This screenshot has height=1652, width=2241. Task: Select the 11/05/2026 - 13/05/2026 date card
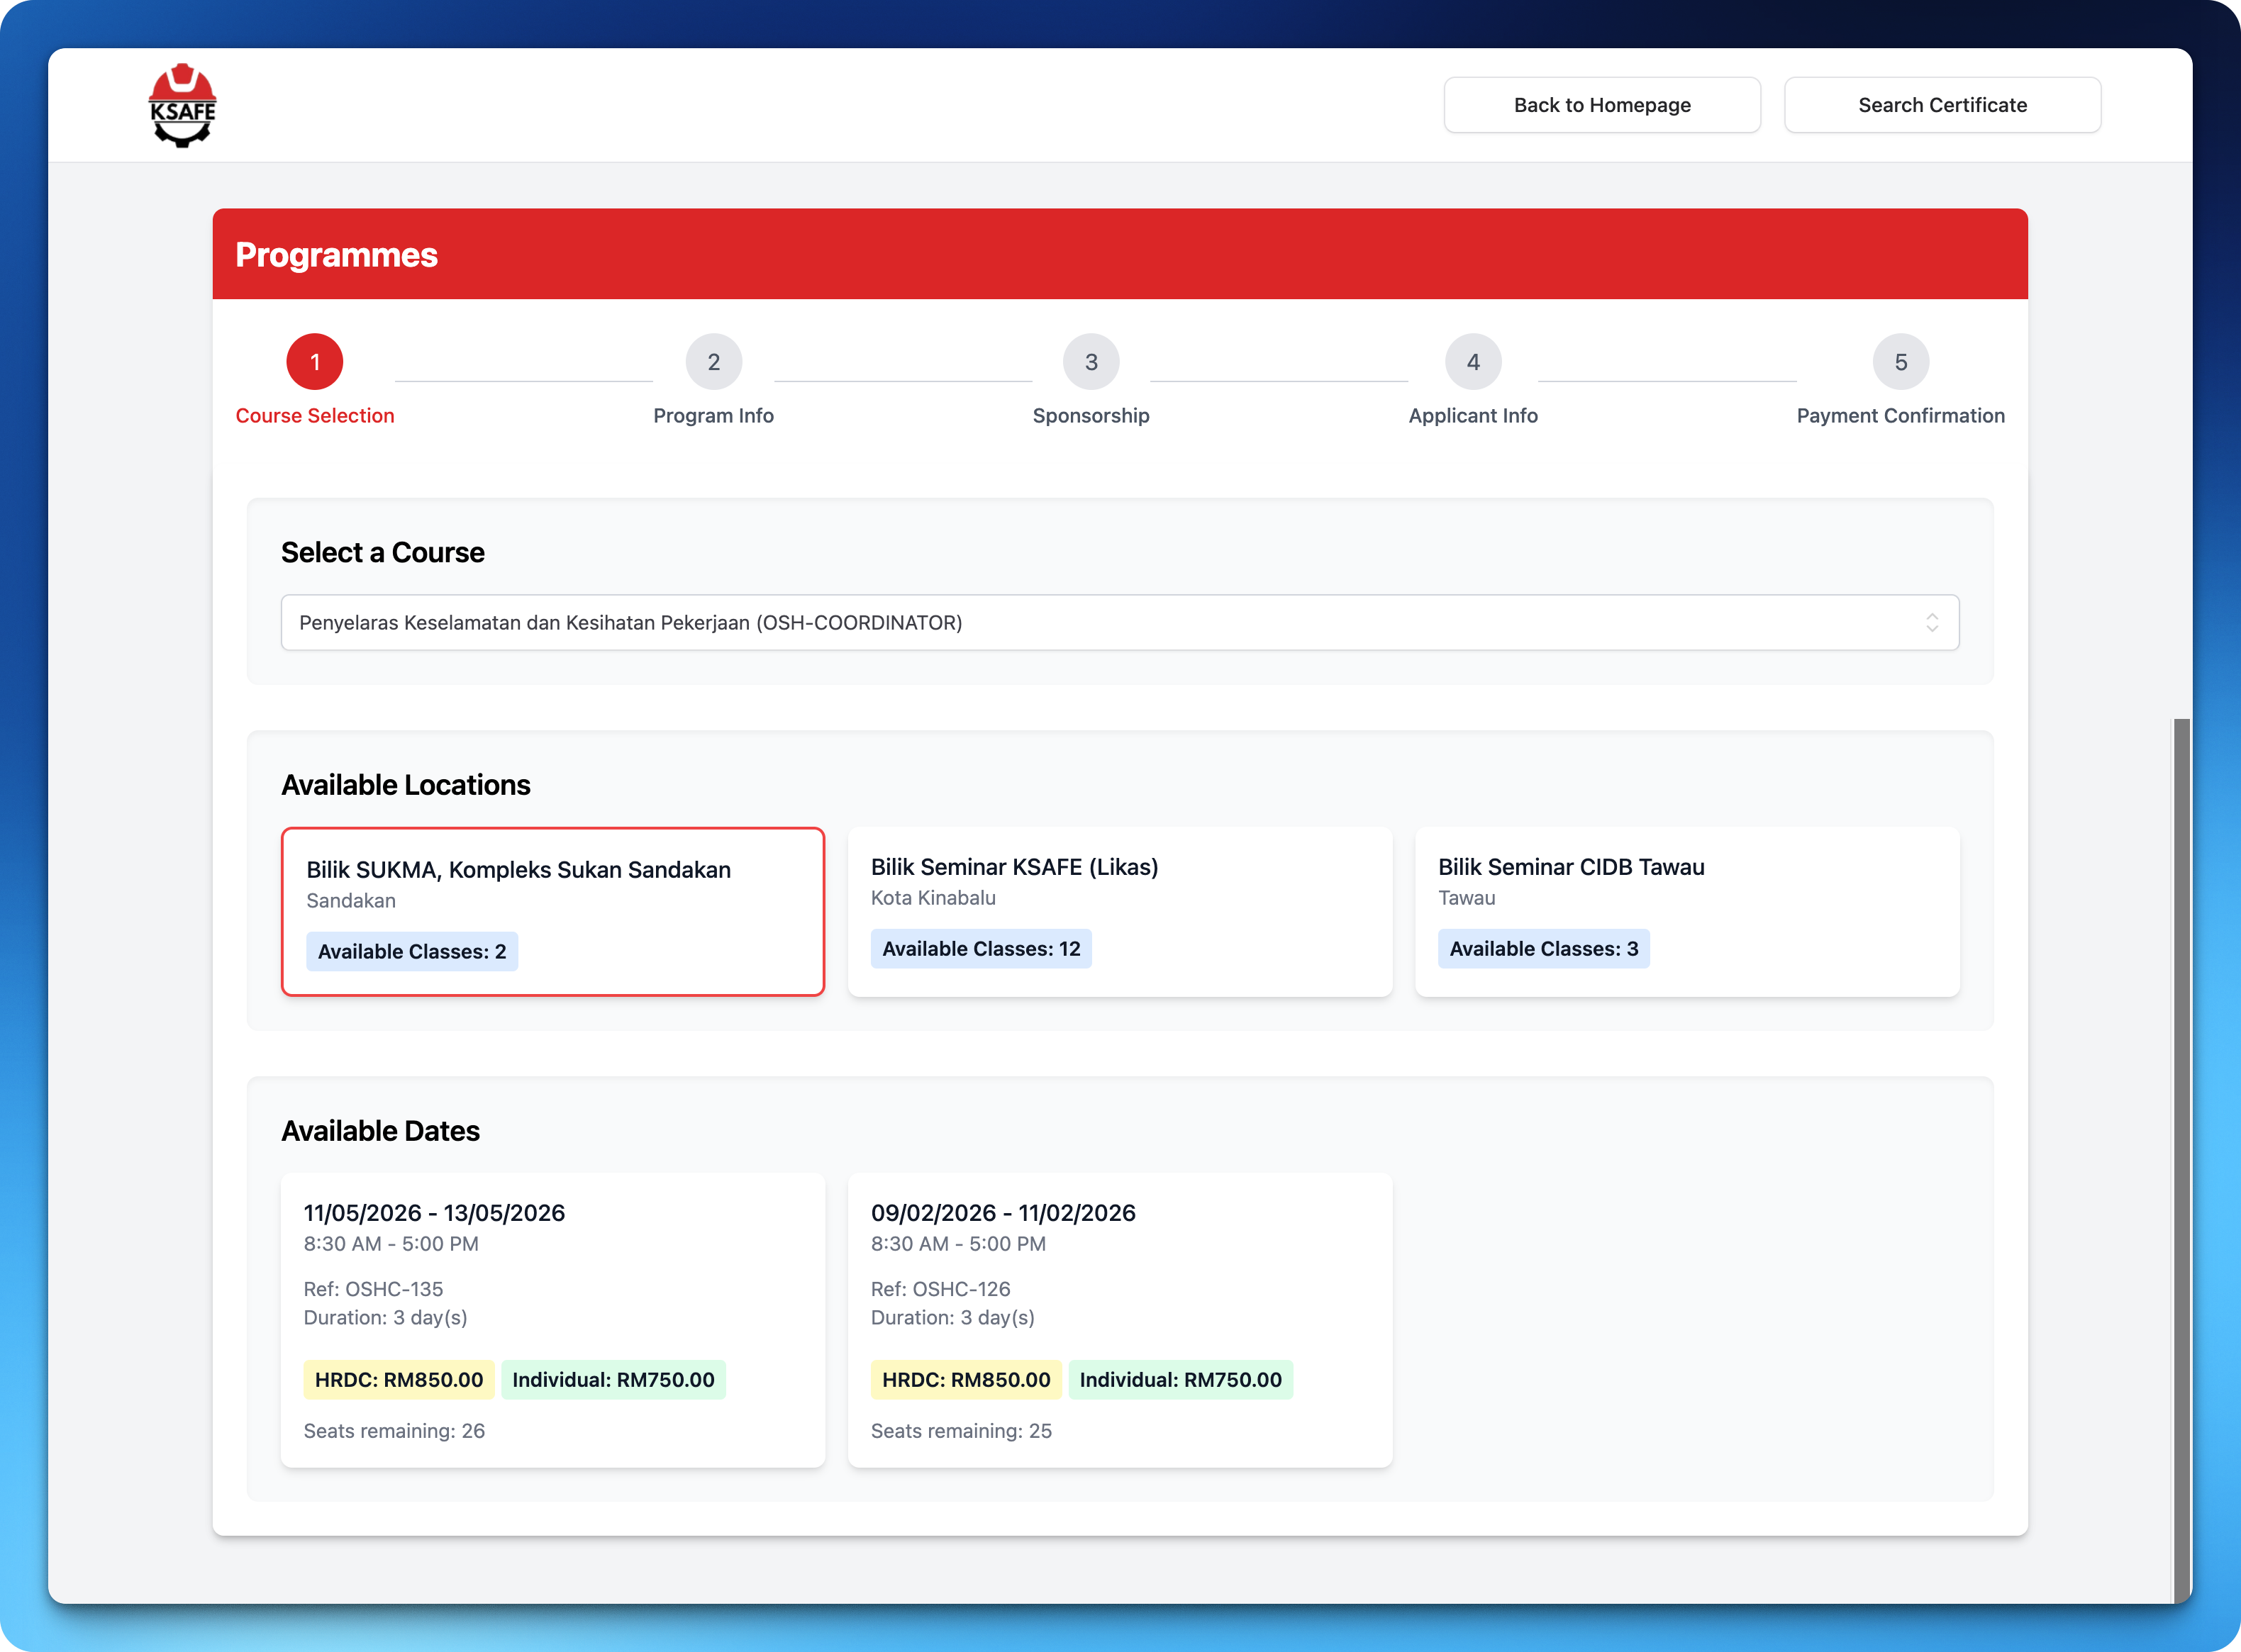pos(552,1321)
